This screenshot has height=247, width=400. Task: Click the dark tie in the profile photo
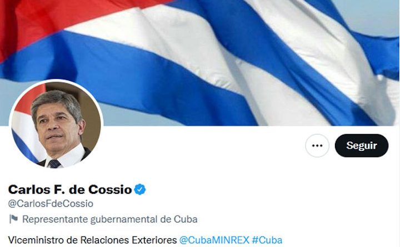pyautogui.click(x=54, y=164)
